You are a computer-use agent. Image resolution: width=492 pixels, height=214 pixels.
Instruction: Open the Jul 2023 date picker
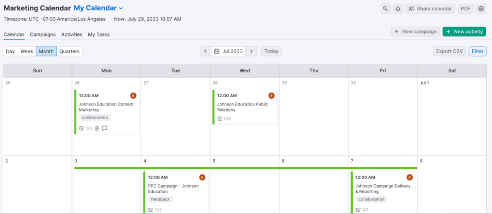(229, 51)
